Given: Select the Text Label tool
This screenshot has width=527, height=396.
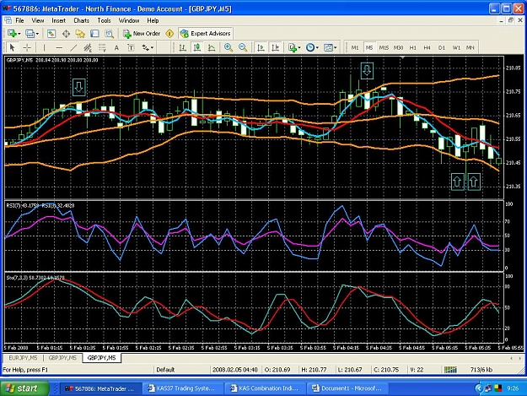Looking at the screenshot, I should (131, 47).
